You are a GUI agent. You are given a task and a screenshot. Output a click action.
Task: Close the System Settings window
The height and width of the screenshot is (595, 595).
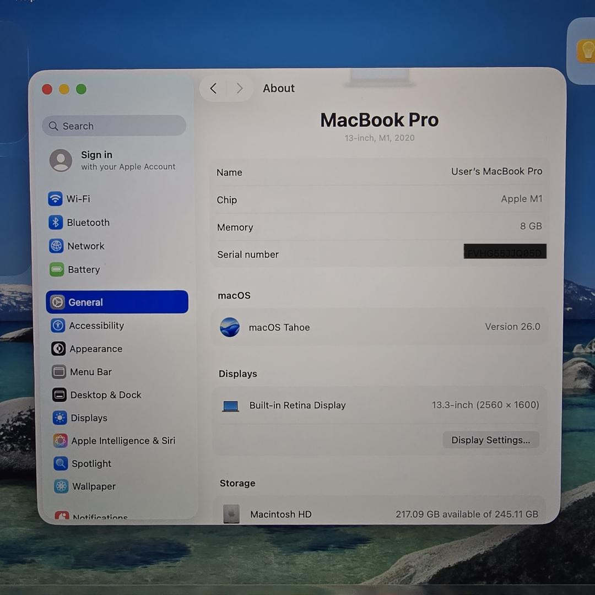click(x=47, y=90)
